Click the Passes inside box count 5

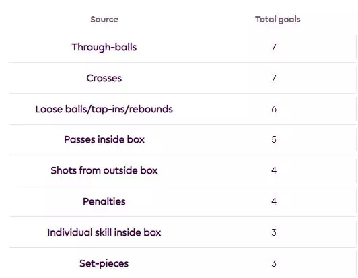274,139
